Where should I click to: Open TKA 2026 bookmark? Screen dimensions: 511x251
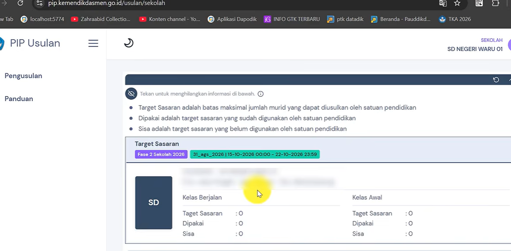click(455, 19)
